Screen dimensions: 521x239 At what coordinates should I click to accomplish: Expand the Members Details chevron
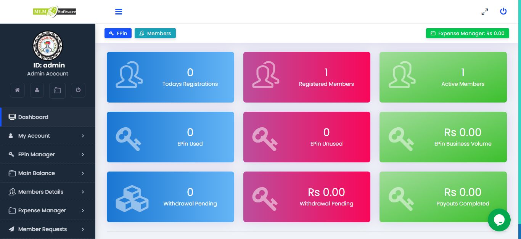83,192
